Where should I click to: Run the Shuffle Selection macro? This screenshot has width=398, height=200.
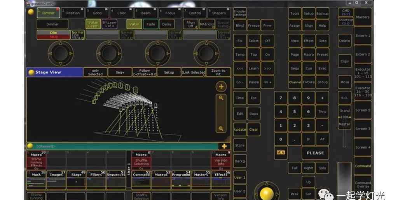(141, 160)
